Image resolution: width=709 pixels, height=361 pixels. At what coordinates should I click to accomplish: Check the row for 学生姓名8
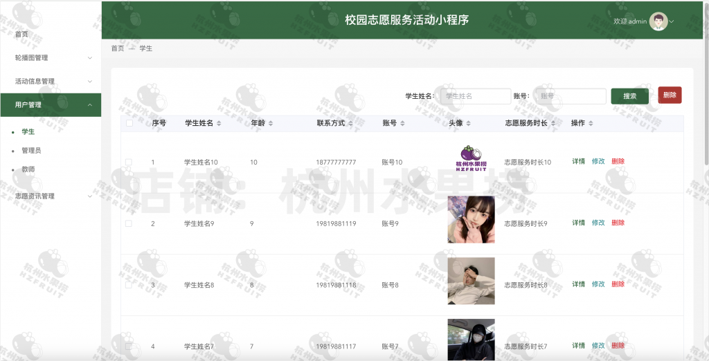129,285
